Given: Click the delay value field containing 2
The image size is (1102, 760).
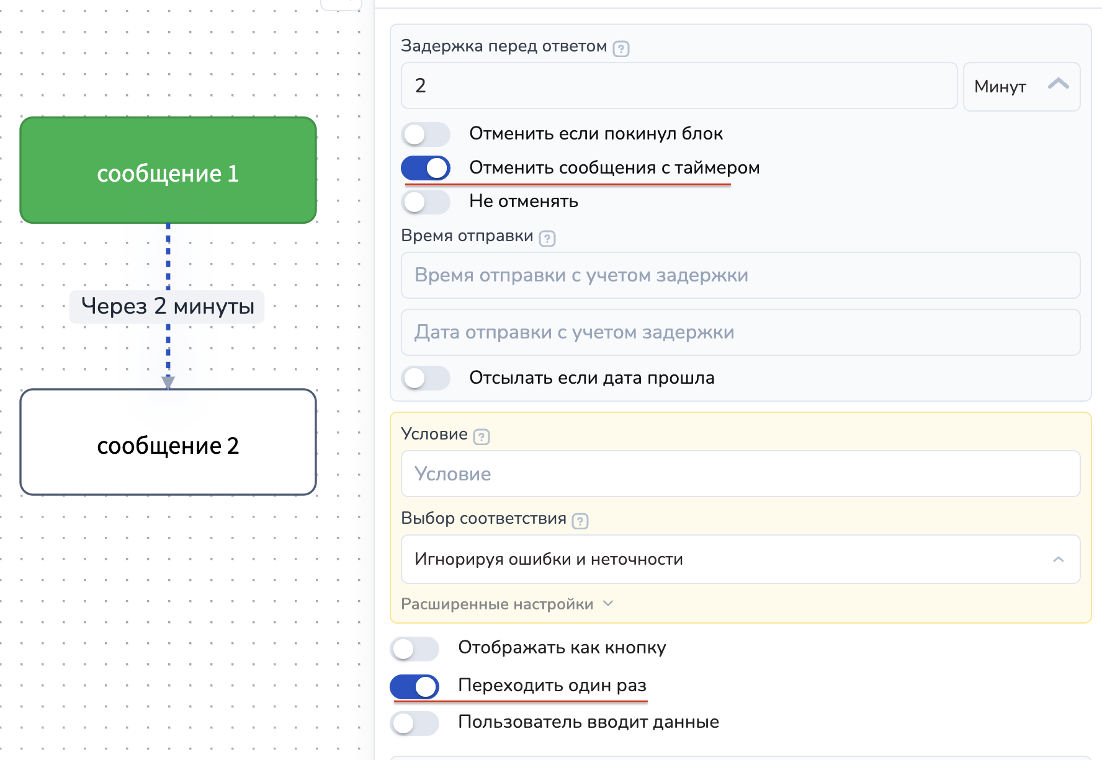Looking at the screenshot, I should (x=679, y=86).
